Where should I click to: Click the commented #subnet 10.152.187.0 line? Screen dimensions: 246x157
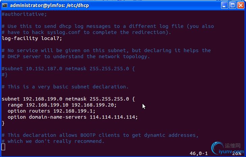[68, 69]
